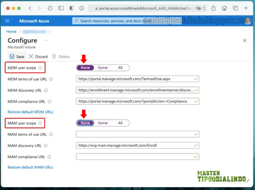
Task: Click the MAM terms of use URL info icon
Action: click(51, 134)
